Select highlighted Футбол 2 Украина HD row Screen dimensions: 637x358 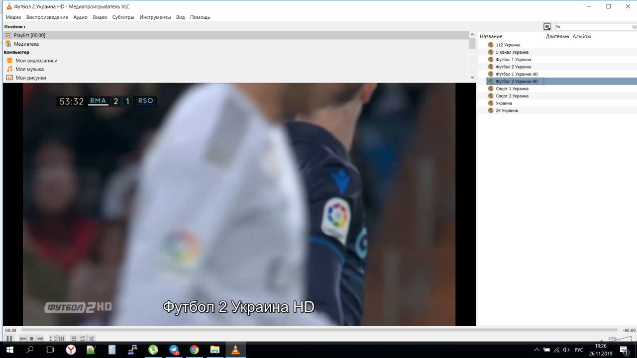(561, 82)
